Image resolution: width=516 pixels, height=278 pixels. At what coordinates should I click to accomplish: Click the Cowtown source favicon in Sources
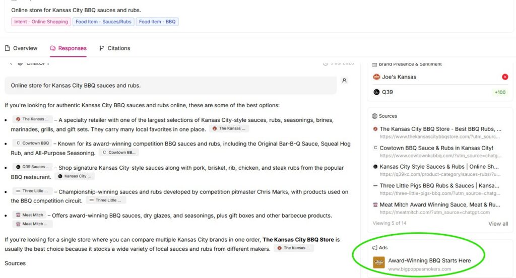(375, 148)
